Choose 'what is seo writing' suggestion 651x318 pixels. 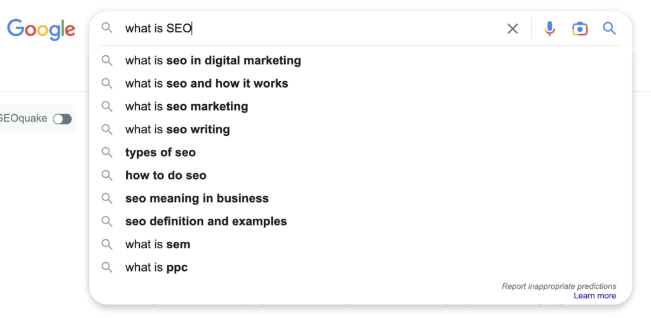tap(360, 129)
